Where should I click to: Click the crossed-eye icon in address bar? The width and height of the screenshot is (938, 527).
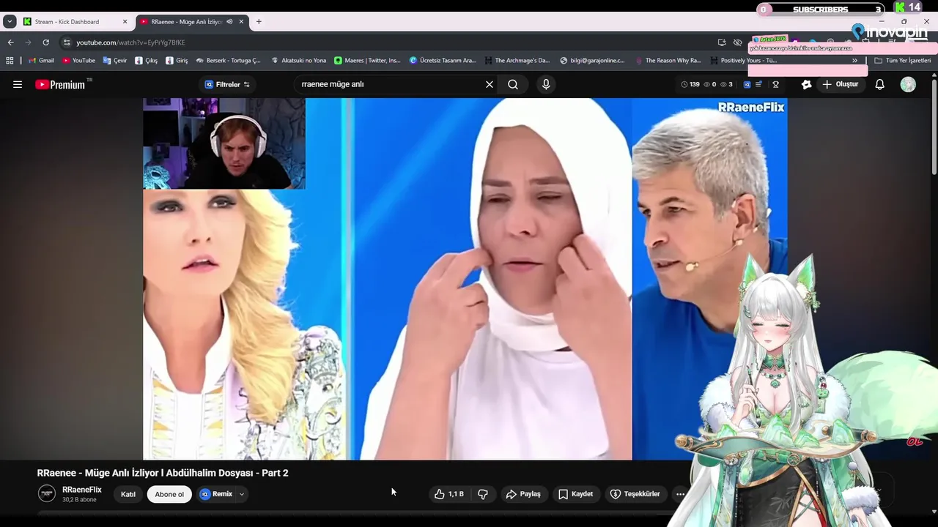[x=738, y=42]
